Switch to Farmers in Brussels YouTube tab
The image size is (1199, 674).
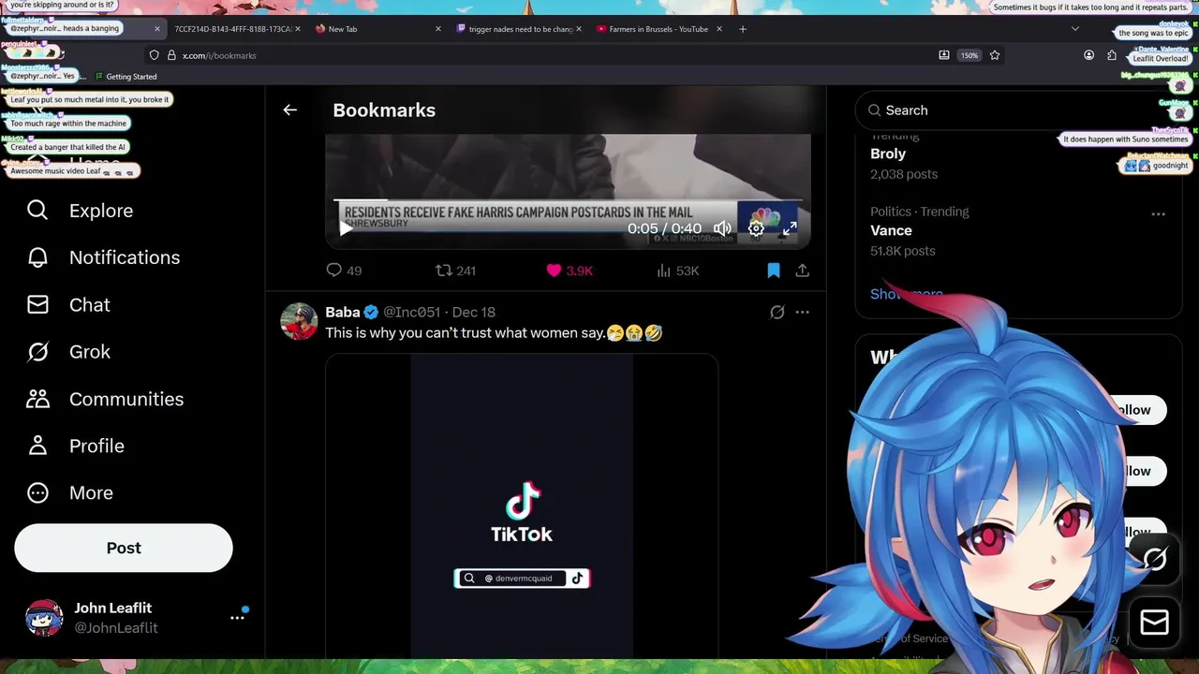click(659, 29)
